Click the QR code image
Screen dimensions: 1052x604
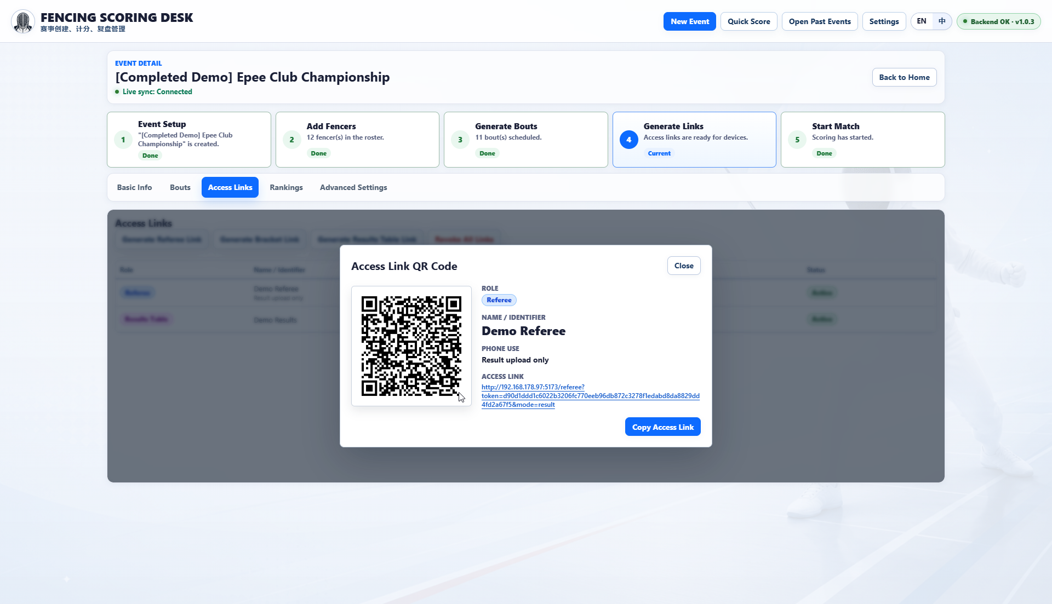click(411, 346)
